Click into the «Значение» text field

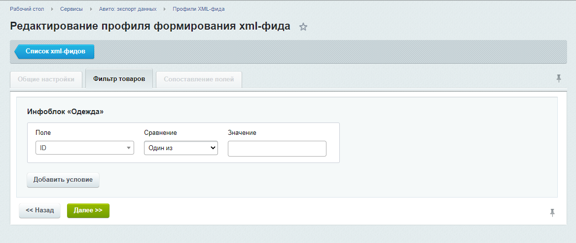point(277,149)
